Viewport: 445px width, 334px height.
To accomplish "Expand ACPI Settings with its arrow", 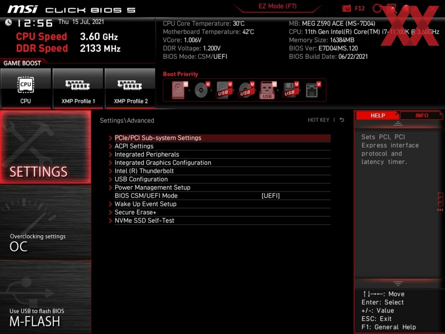I will coord(111,146).
